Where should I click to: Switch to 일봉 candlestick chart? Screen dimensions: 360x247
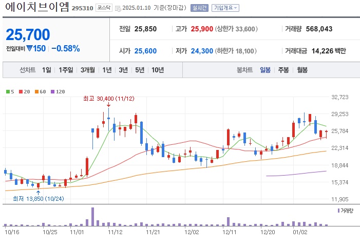pos(265,70)
